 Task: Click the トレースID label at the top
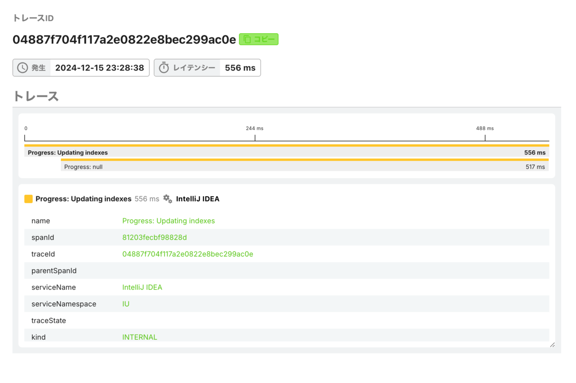tap(33, 18)
